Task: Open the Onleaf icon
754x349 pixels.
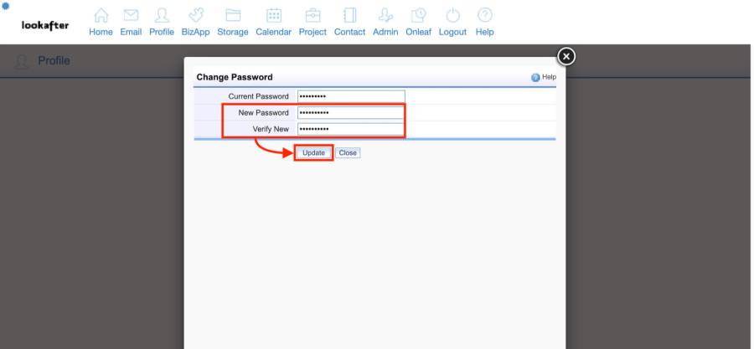Action: (418, 17)
